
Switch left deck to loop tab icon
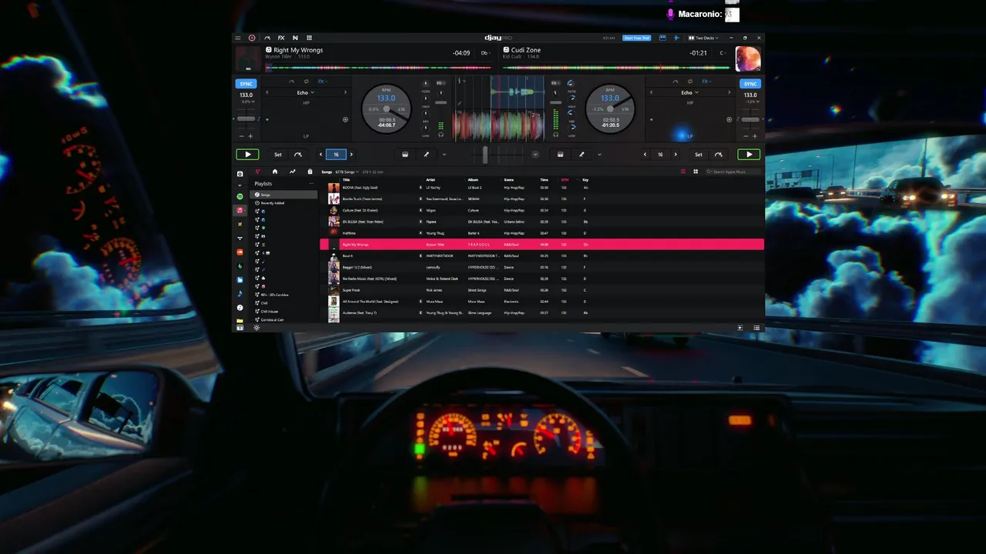click(x=306, y=81)
